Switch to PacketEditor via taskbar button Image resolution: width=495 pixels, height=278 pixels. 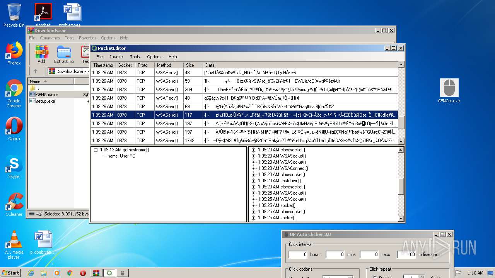click(109, 273)
